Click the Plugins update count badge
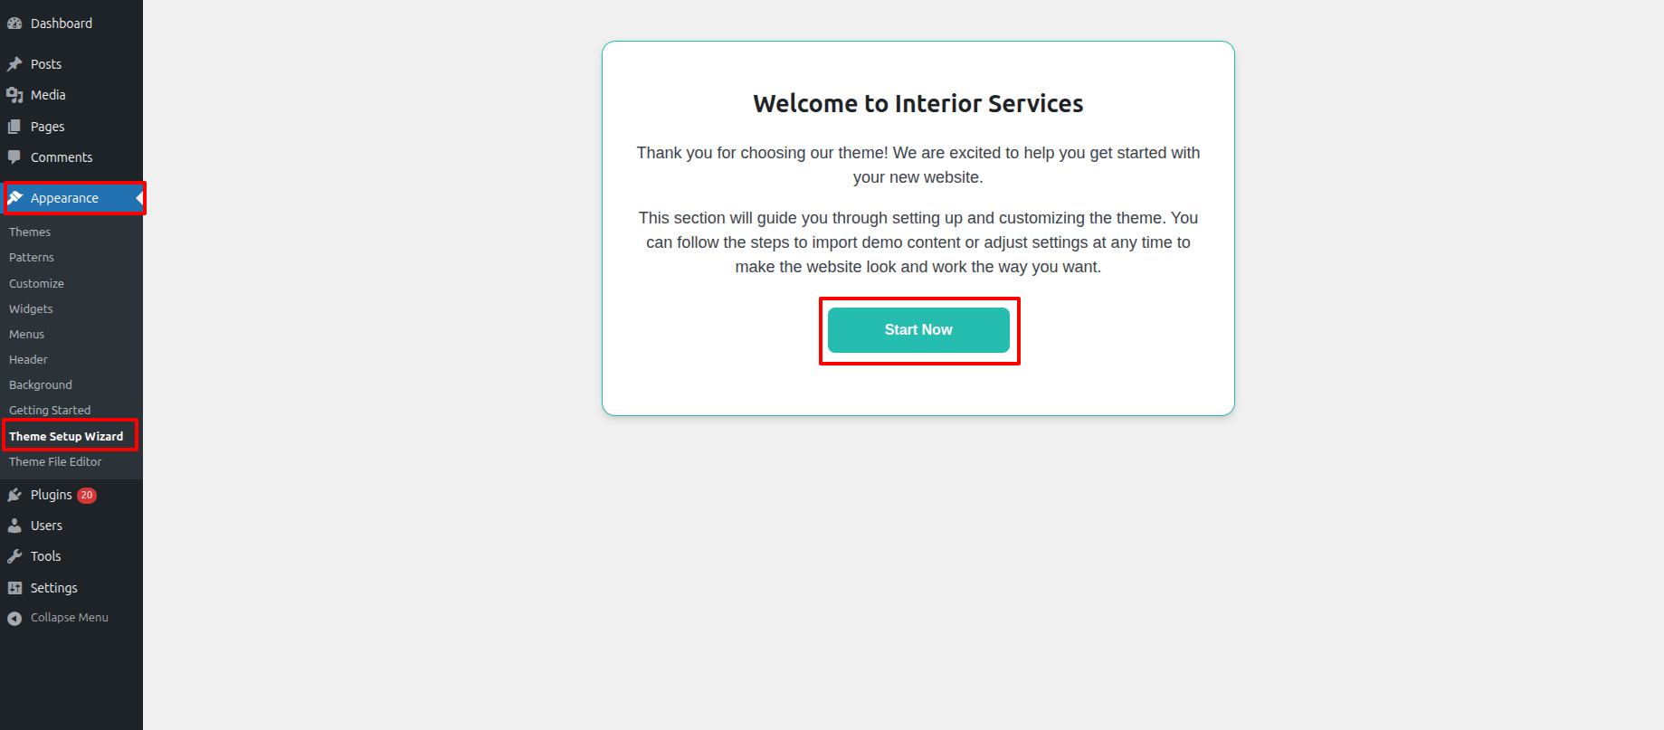Screen dimensions: 1664x730 87,495
